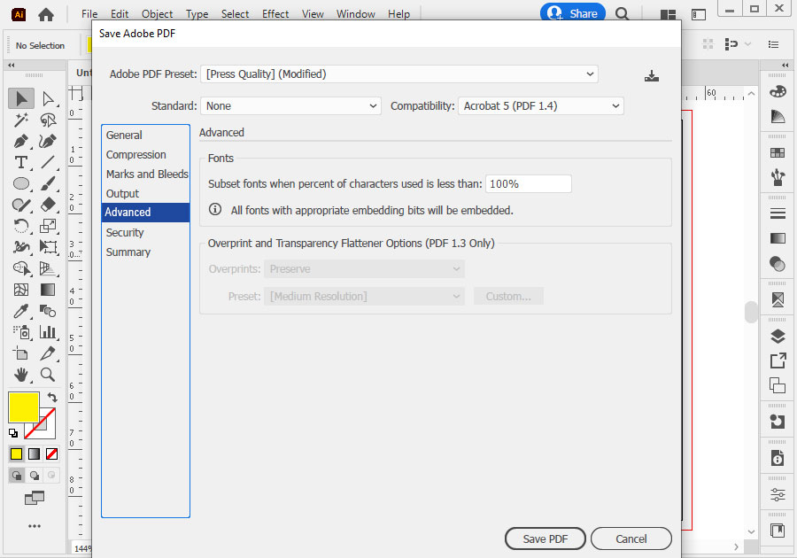Open Edit Toolbar three dots
The height and width of the screenshot is (558, 797).
(x=35, y=526)
